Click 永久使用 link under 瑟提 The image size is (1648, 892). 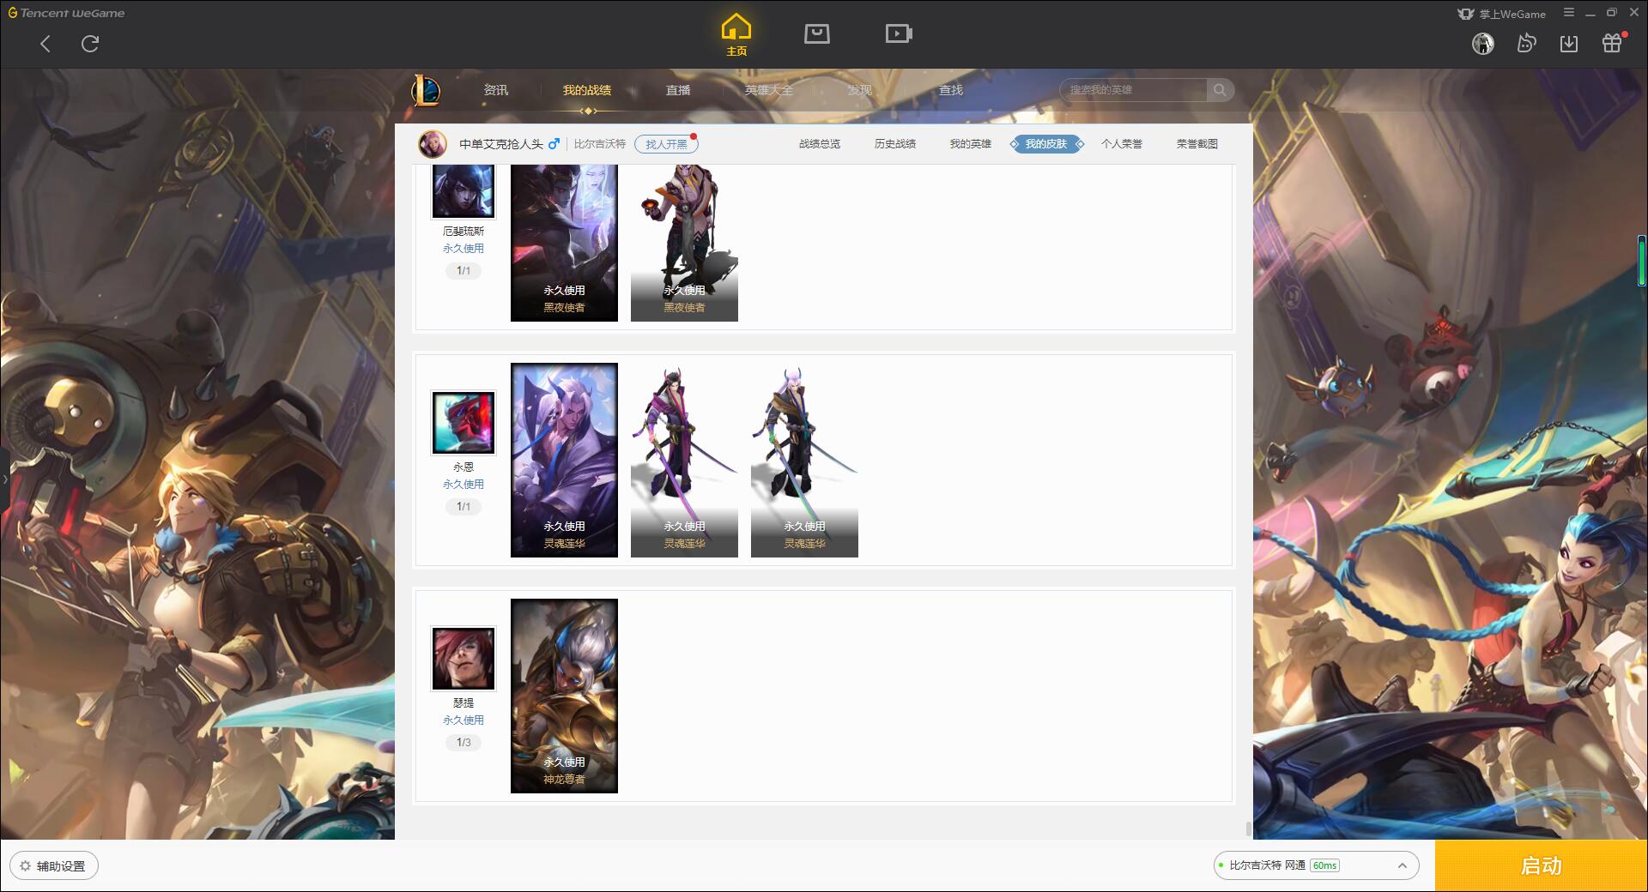tap(463, 720)
